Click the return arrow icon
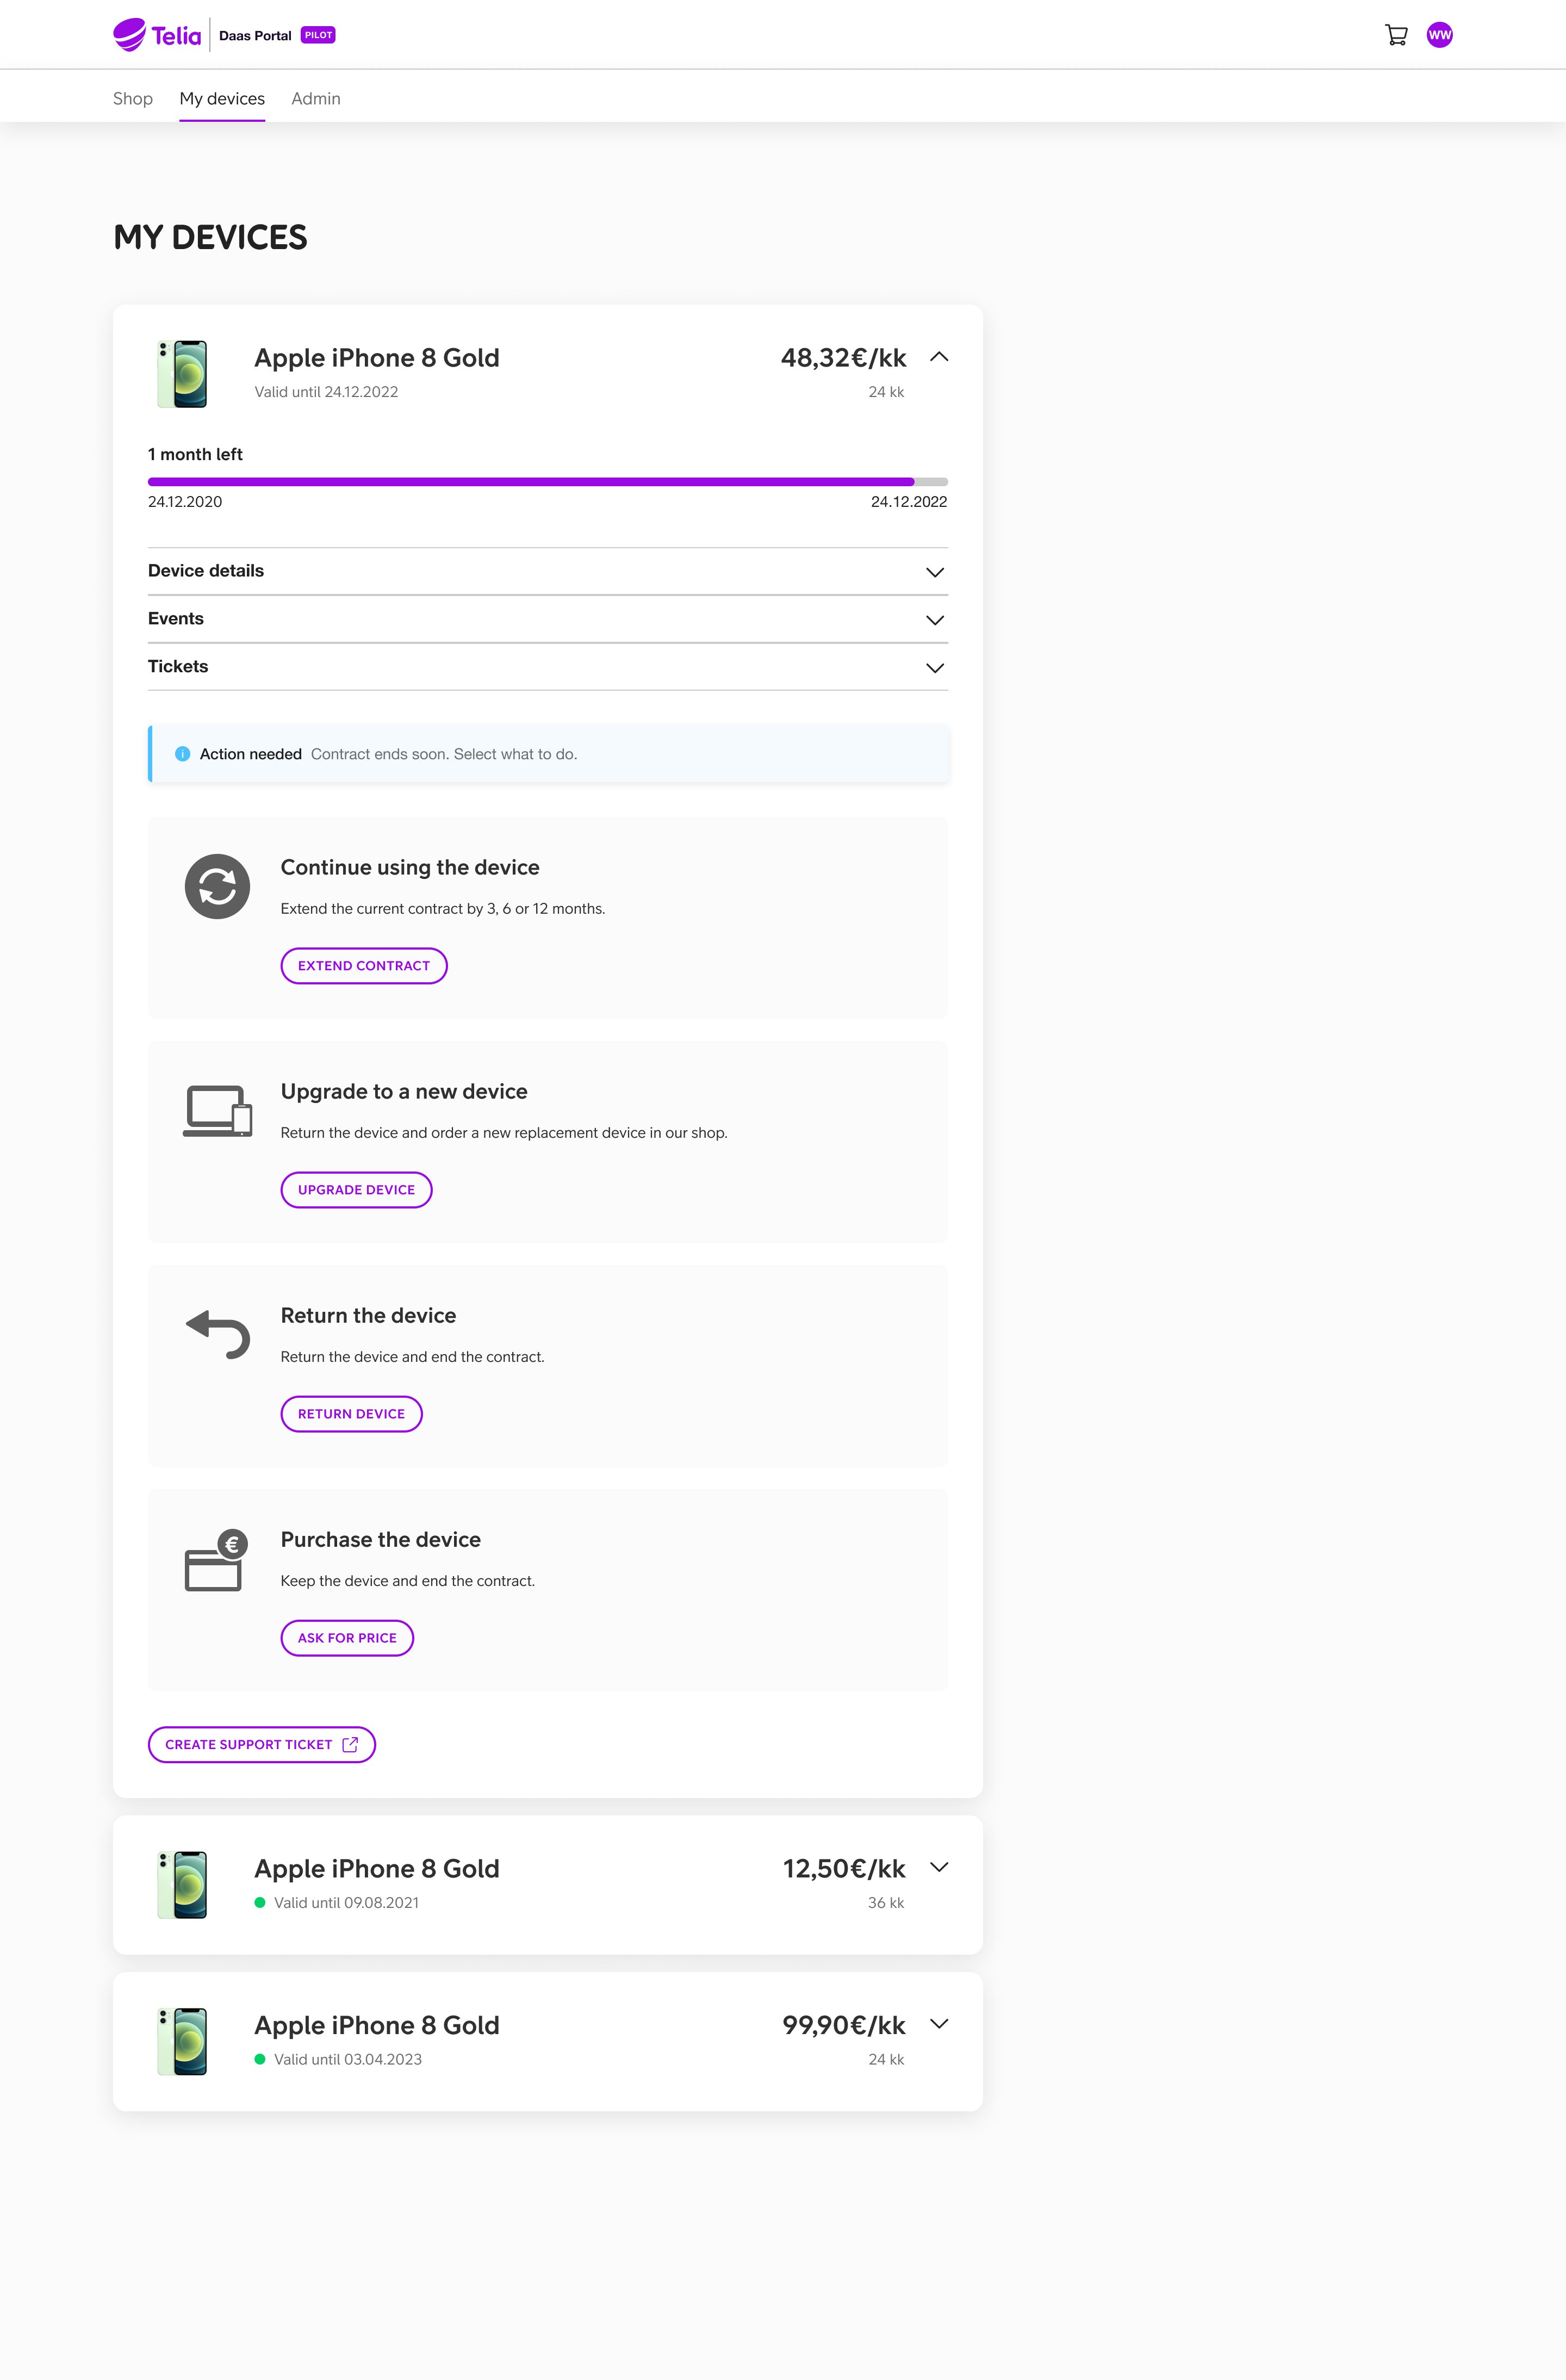 [218, 1334]
